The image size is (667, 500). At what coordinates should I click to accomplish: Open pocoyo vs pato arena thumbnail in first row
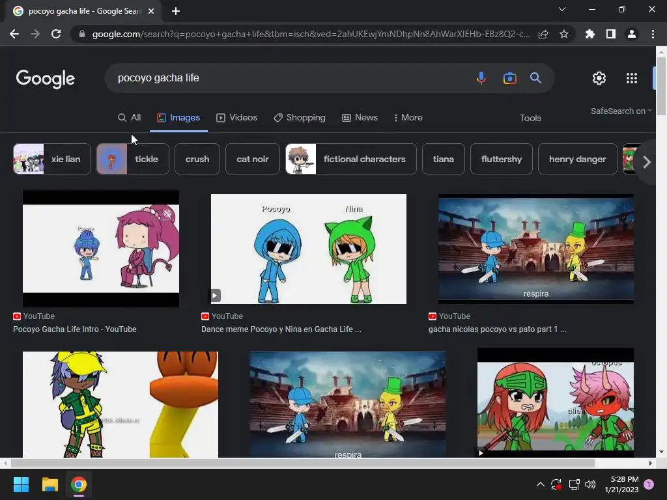[x=536, y=249]
